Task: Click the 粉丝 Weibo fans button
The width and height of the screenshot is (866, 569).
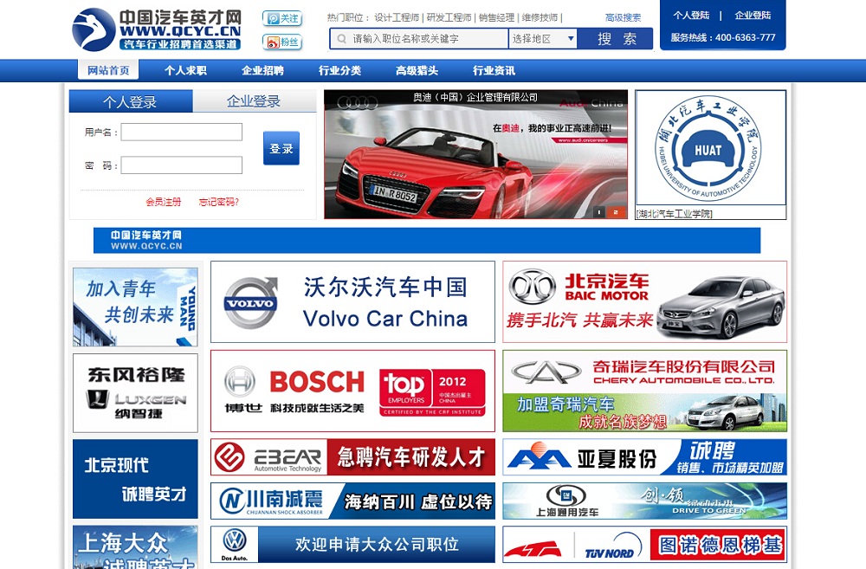Action: (x=282, y=42)
